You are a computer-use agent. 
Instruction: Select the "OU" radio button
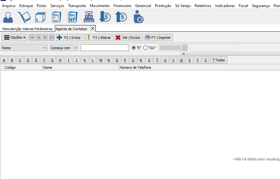[145, 48]
